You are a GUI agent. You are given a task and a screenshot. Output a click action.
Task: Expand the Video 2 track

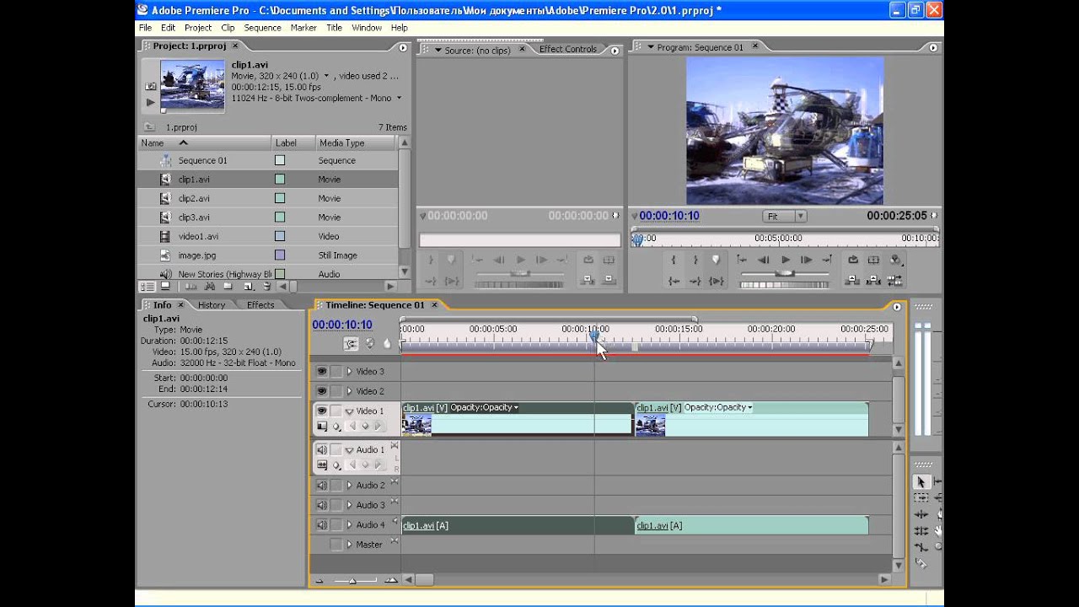tap(349, 391)
